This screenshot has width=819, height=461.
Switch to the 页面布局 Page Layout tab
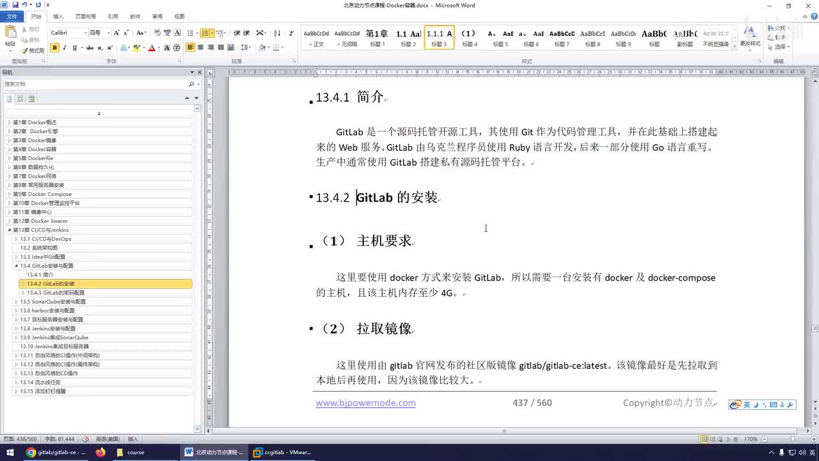[85, 17]
